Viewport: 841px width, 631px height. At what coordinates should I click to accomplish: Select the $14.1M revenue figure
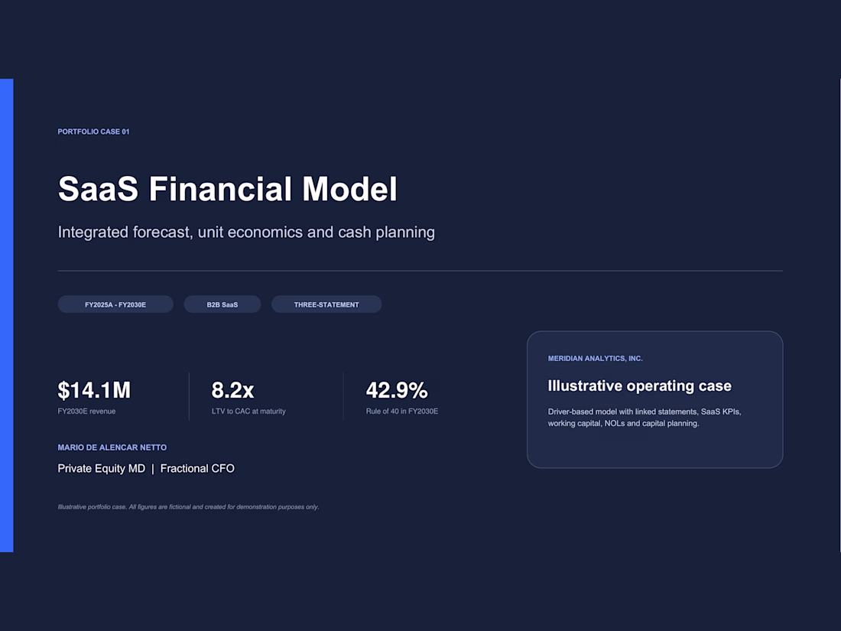coord(94,390)
